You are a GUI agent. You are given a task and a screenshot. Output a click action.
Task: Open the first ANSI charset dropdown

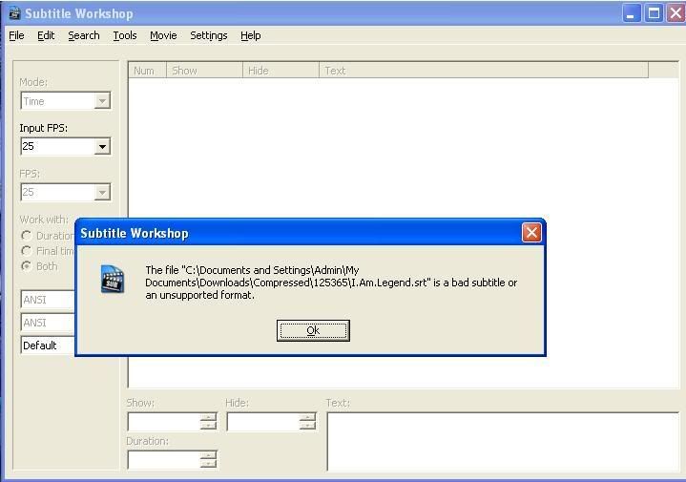click(x=48, y=300)
